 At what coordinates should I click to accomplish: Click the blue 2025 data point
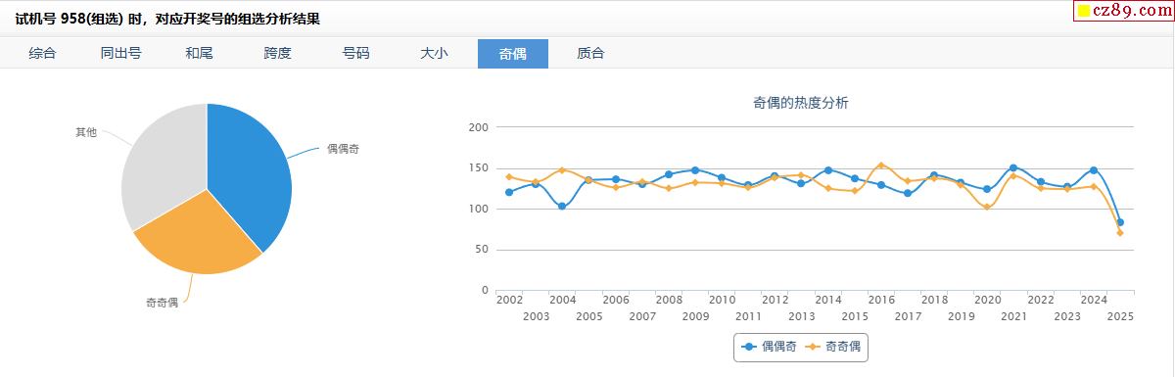(x=1119, y=222)
